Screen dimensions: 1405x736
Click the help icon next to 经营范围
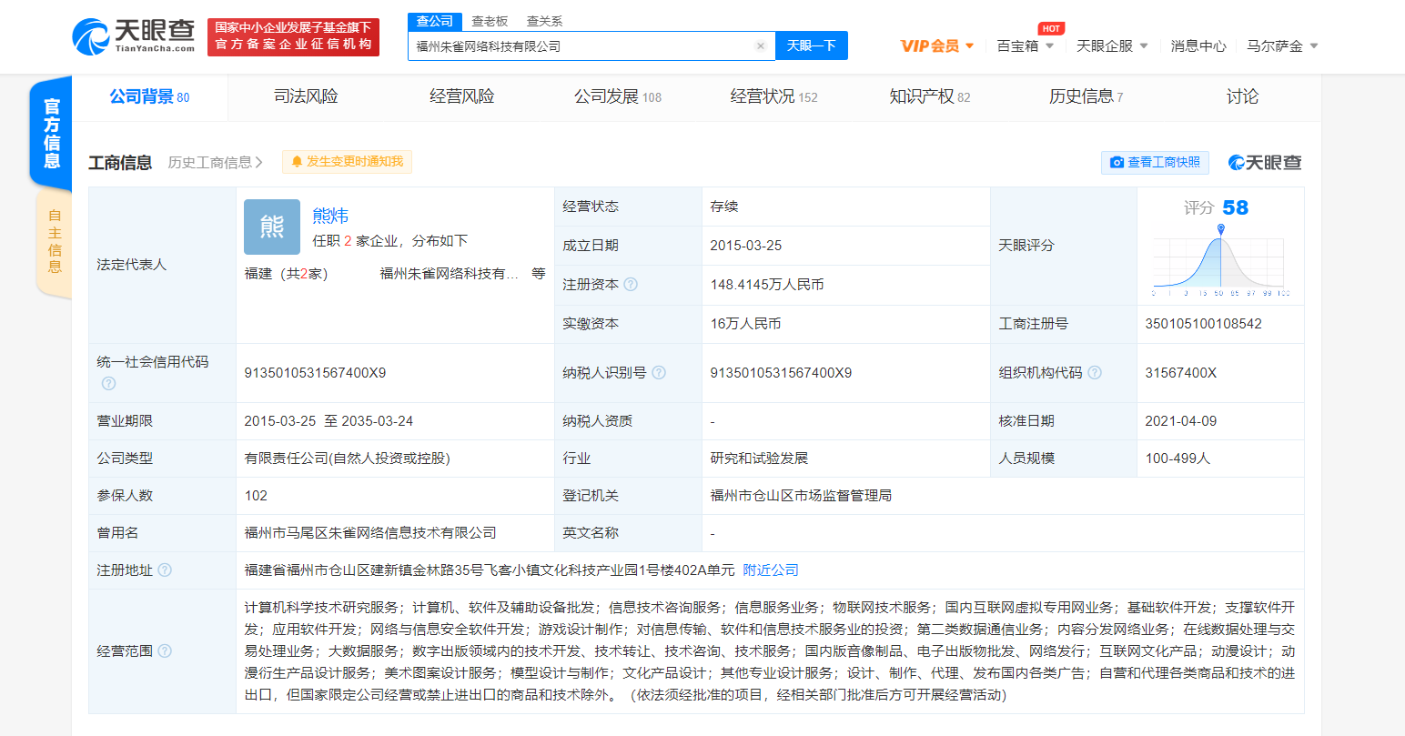(x=165, y=651)
